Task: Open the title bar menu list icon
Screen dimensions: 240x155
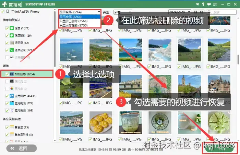Action: pos(215,4)
